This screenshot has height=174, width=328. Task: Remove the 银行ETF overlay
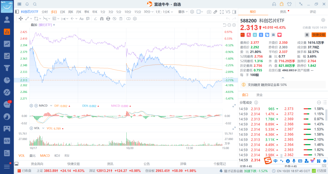[54, 25]
